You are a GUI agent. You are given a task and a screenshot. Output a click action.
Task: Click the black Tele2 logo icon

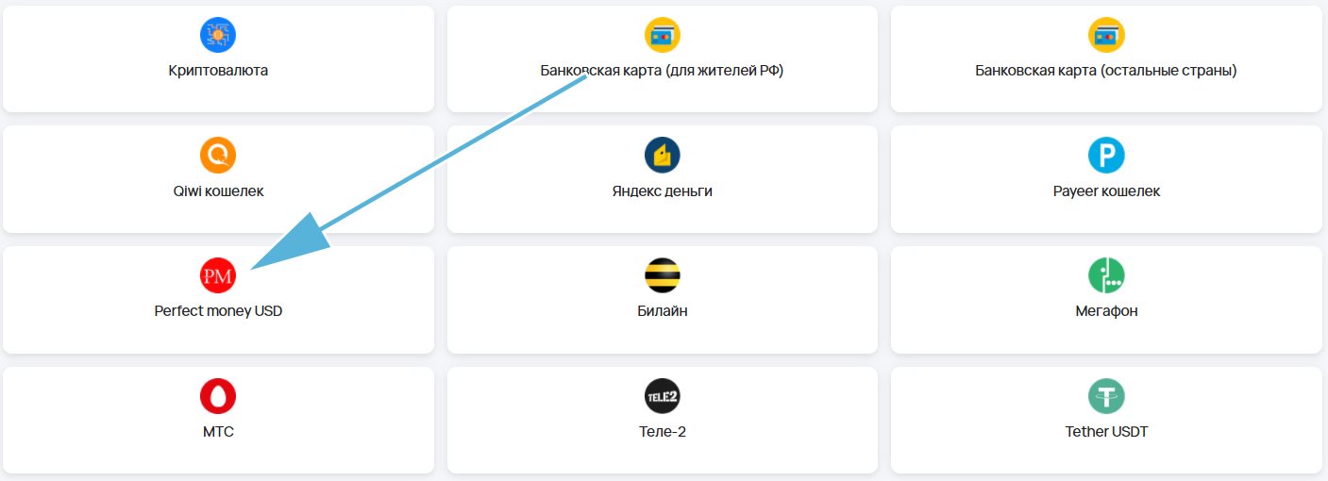pyautogui.click(x=663, y=396)
